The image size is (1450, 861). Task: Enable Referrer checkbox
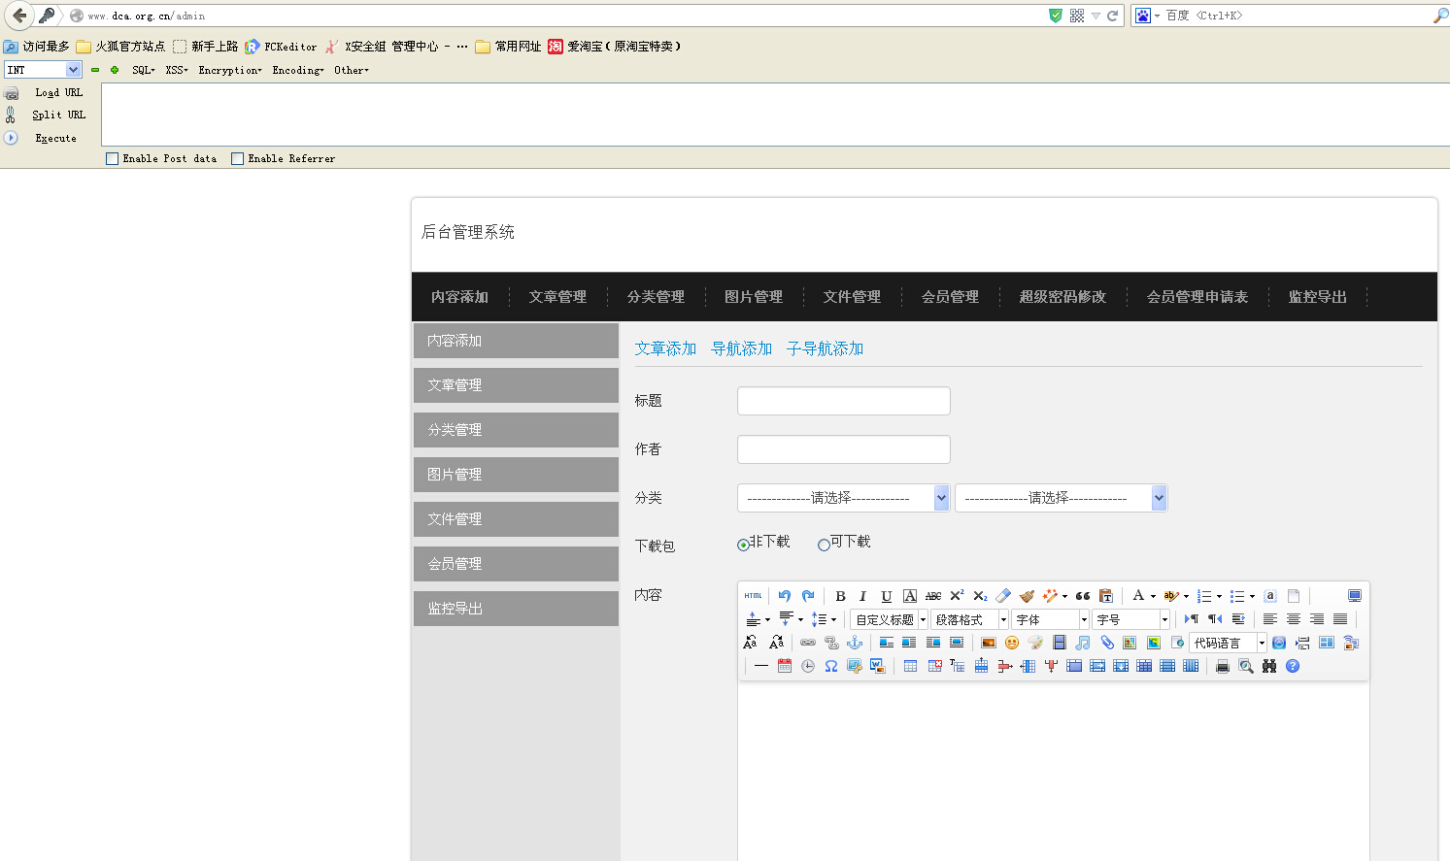click(237, 158)
